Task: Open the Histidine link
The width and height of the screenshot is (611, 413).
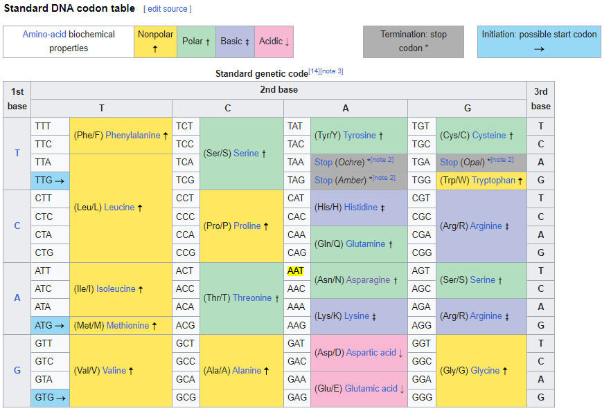Action: click(361, 207)
